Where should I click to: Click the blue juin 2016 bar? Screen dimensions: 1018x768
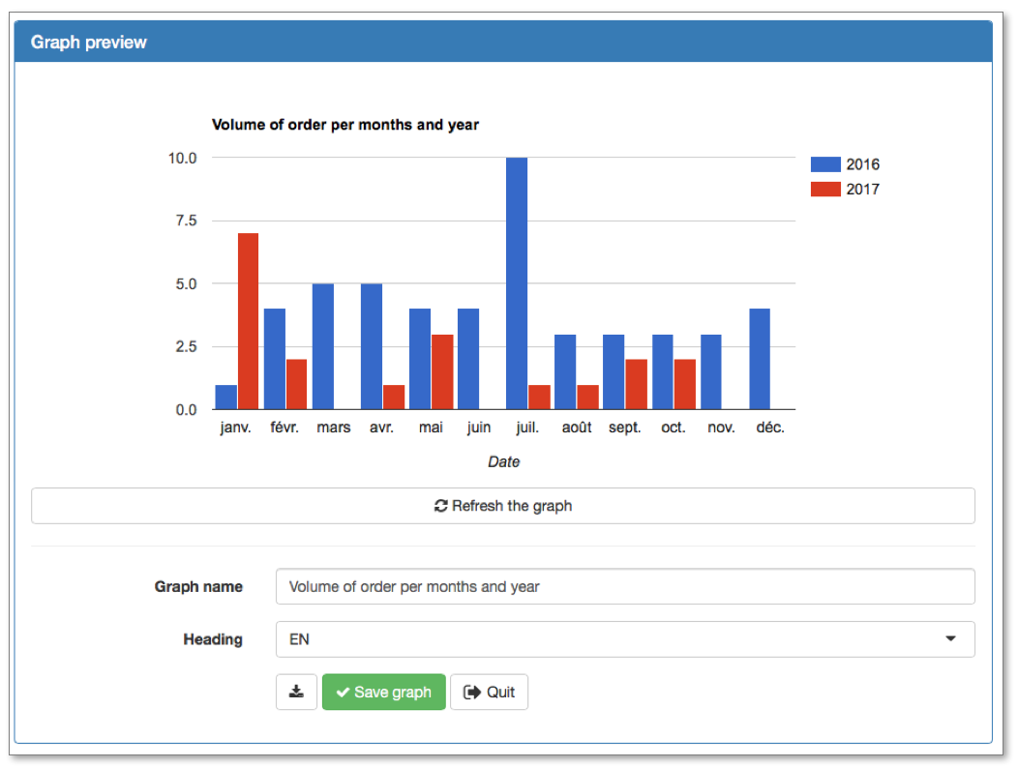[468, 359]
